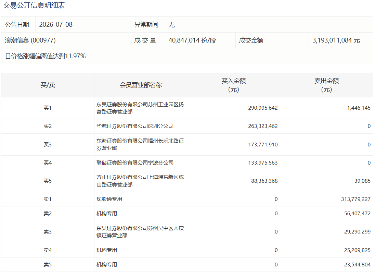Click the 买入金额 column header

(x=233, y=85)
